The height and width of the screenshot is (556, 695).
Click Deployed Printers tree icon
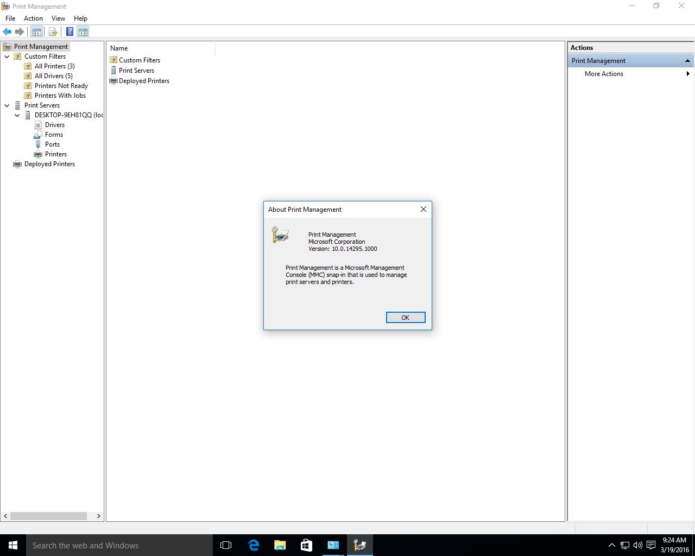[x=17, y=164]
